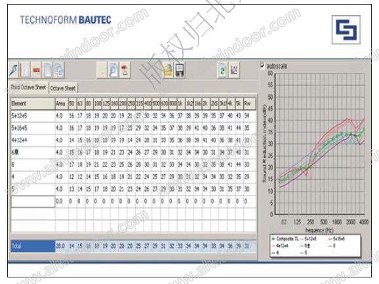Select the 5+12+5 element row
Viewport: 379px width, 284px height.
click(x=133, y=116)
